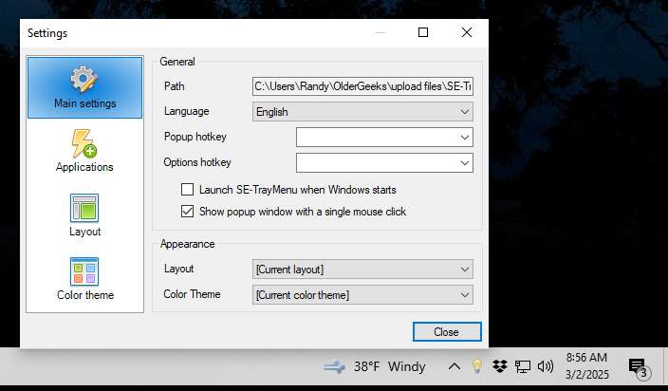Click the Close button
668x391 pixels.
pyautogui.click(x=447, y=332)
